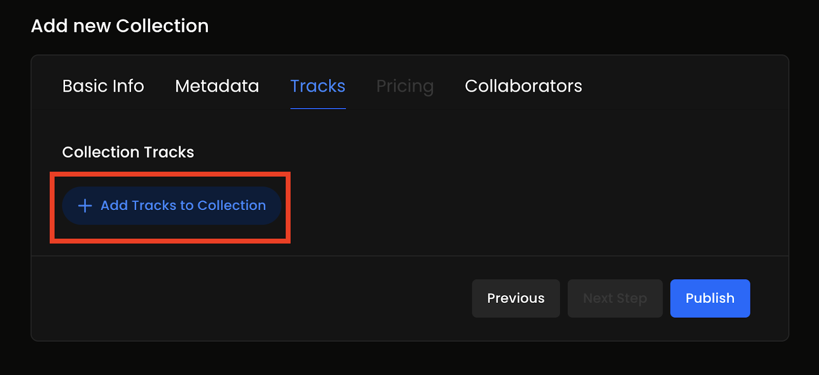
Task: Click the blue underline below the Tracks tab
Action: point(318,109)
